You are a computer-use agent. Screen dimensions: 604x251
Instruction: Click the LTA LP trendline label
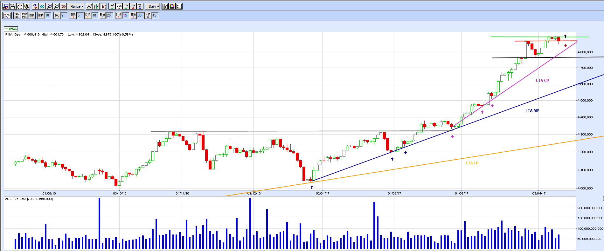472,163
